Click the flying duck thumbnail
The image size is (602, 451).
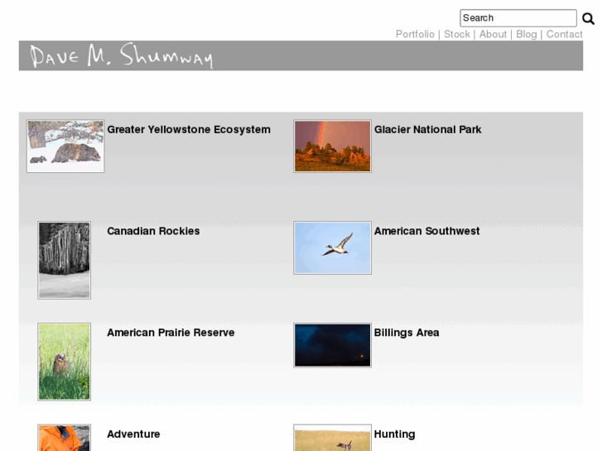click(333, 247)
